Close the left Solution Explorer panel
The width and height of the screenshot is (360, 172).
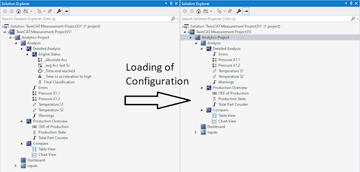point(176,3)
